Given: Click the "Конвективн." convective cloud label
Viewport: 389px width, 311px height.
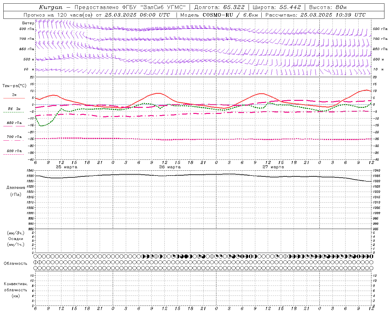Looking at the screenshot, I should pos(16,284).
